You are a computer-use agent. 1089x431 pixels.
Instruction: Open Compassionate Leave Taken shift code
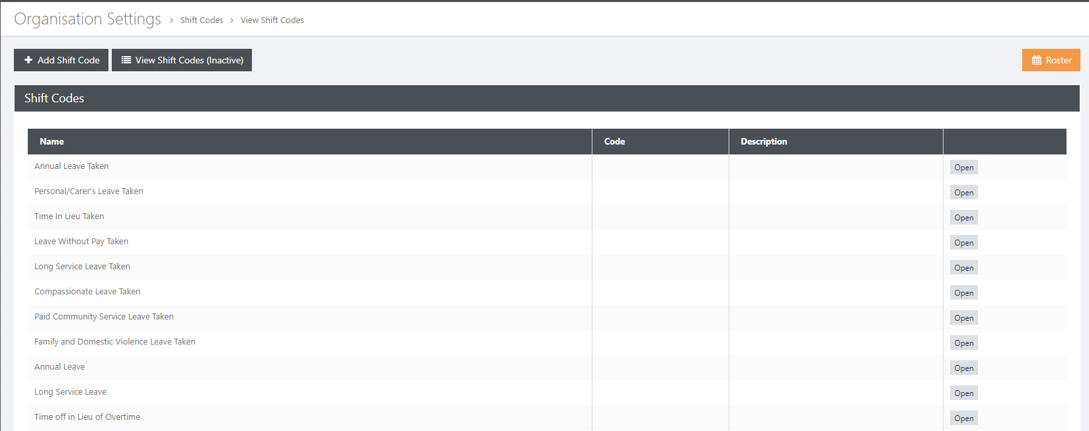(964, 293)
